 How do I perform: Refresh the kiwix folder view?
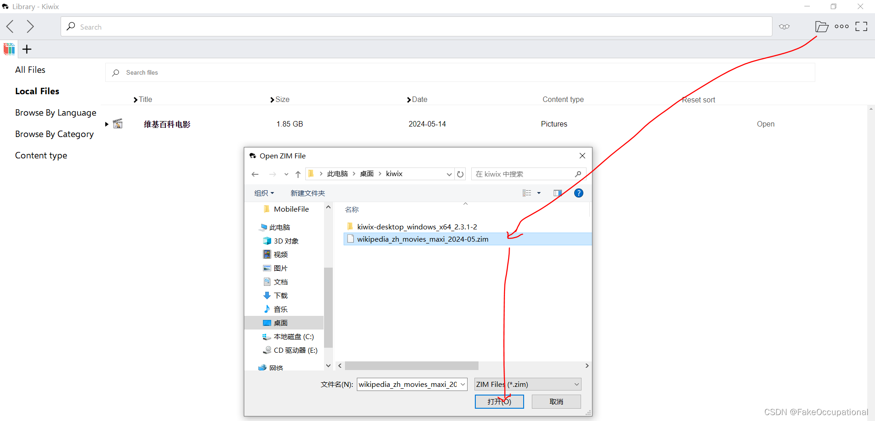coord(460,174)
